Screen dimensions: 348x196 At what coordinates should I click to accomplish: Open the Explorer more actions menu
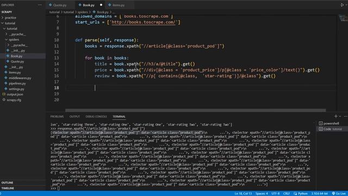40,5
